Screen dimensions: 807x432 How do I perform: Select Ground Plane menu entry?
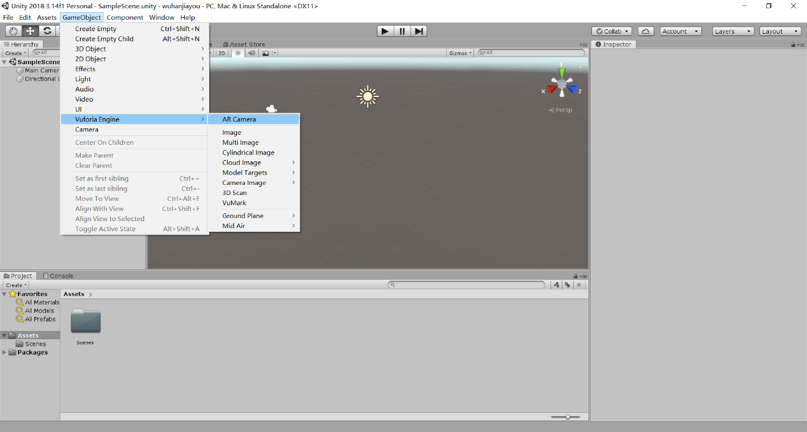pos(242,216)
